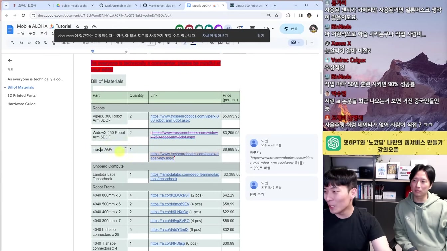This screenshot has height=251, width=447.
Task: Open the ViperX 300 trossenrobotics link
Action: point(184,118)
